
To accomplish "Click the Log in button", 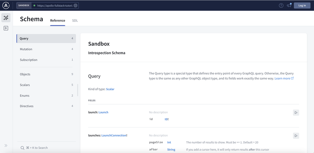I will pos(302,5).
